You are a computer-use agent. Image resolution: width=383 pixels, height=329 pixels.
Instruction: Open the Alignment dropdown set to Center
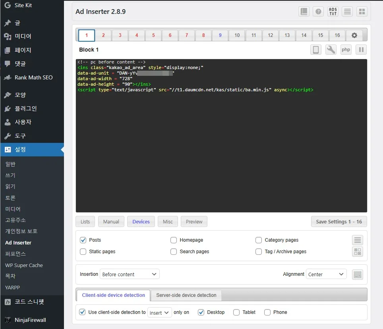326,274
